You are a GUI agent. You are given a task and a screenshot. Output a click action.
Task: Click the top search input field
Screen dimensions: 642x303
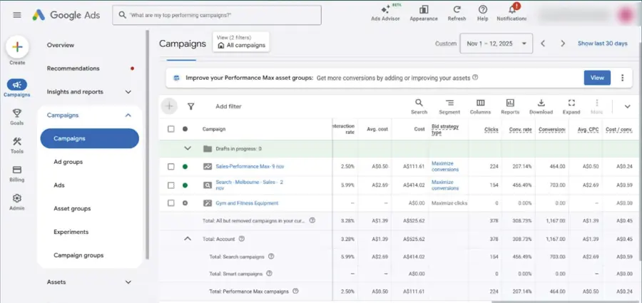[x=217, y=15]
